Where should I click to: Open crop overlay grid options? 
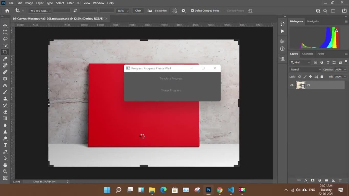175,11
